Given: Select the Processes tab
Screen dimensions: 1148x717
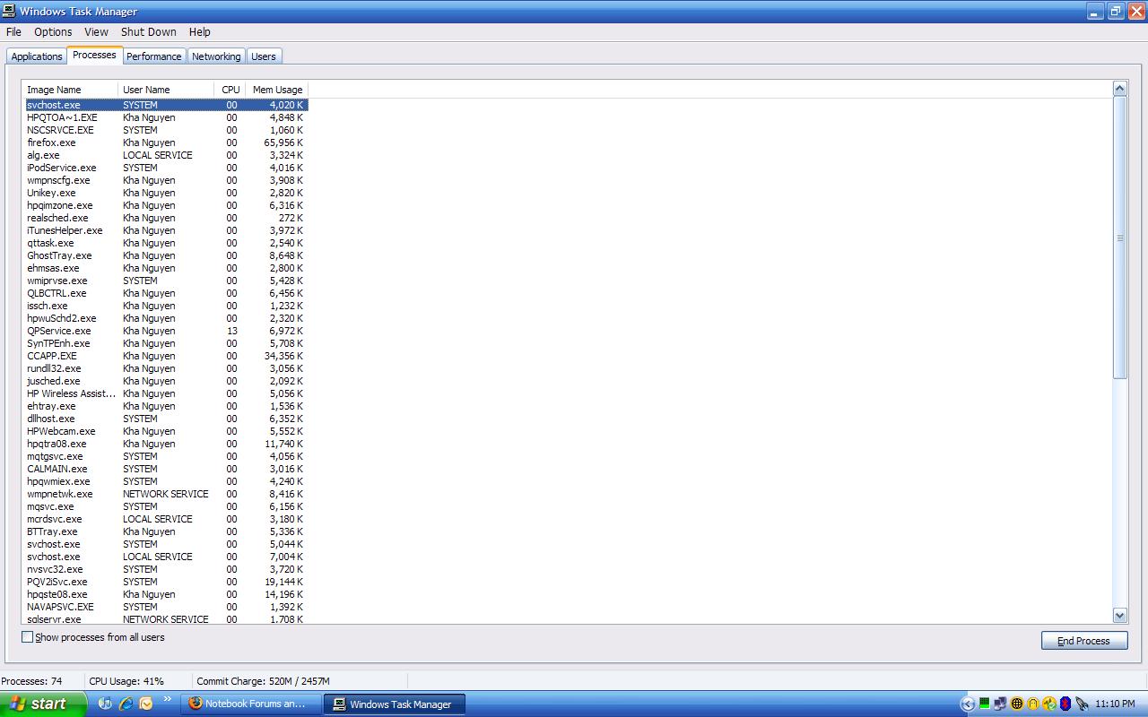Looking at the screenshot, I should [94, 55].
